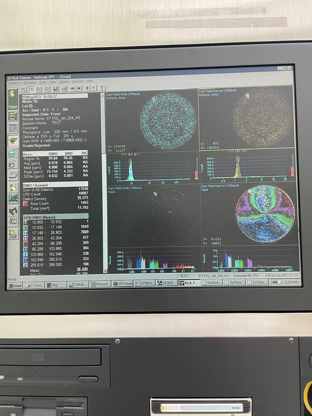Click the scanner machine sidebar icon
Viewport: 312px width, 416px height.
(x=13, y=175)
